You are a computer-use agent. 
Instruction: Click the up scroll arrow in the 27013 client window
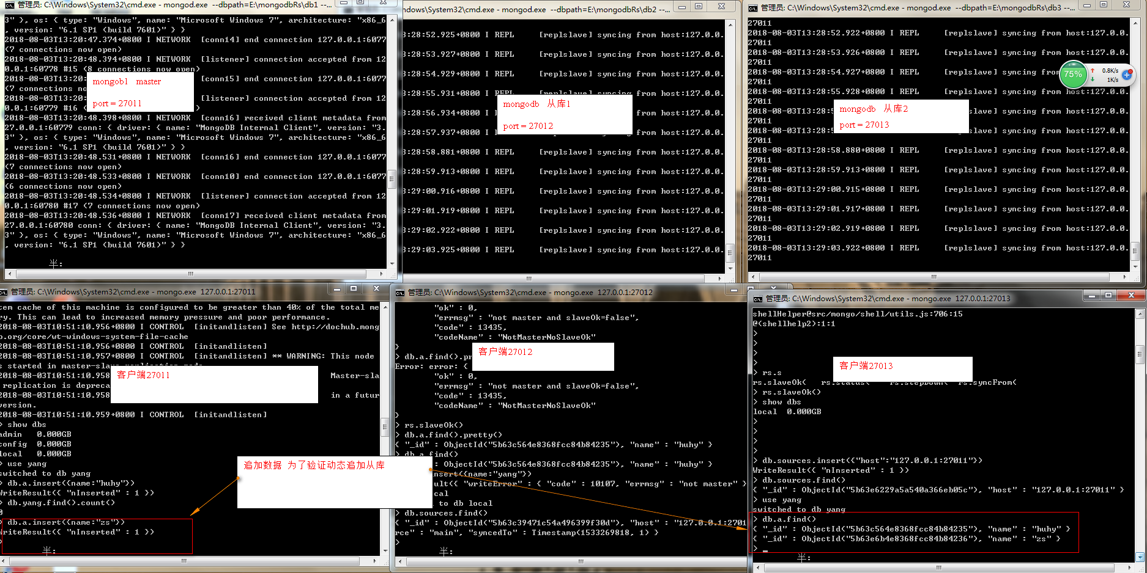coord(1140,314)
